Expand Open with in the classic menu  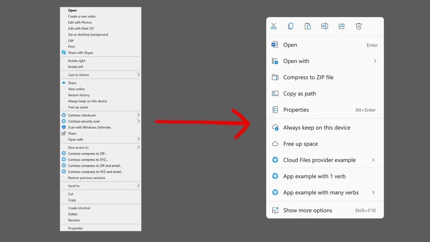click(x=138, y=139)
